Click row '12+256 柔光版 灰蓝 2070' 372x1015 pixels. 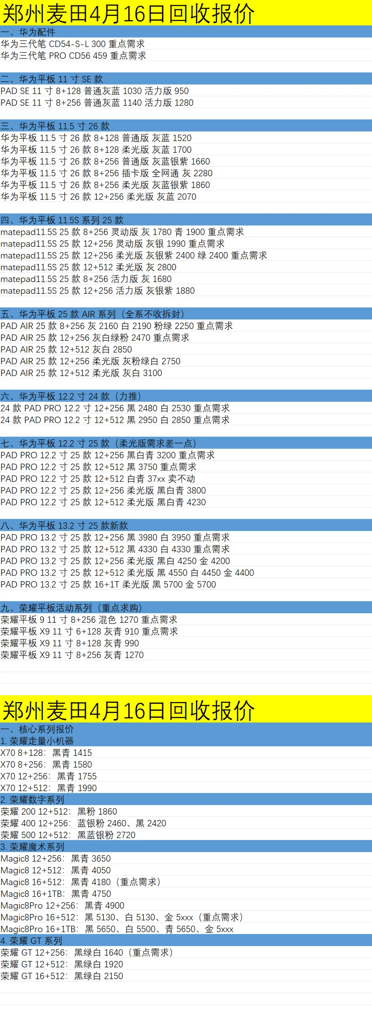[186, 197]
